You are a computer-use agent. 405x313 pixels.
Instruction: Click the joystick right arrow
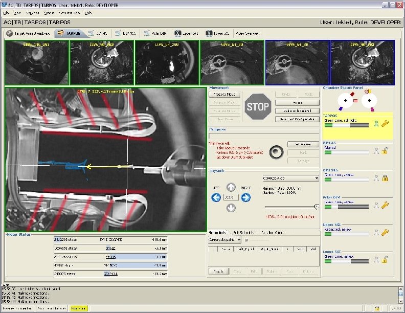tap(246, 197)
